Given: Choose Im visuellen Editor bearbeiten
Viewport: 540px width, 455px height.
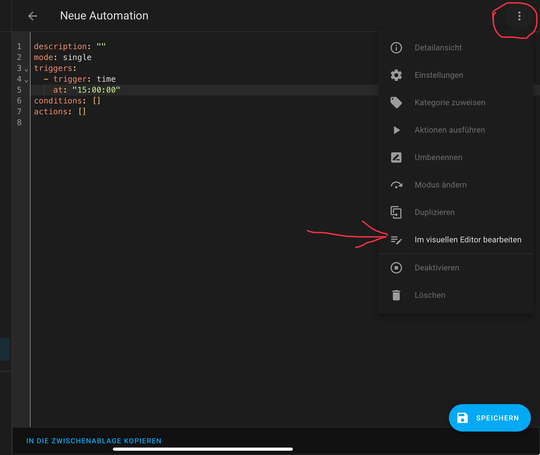Looking at the screenshot, I should pyautogui.click(x=468, y=240).
